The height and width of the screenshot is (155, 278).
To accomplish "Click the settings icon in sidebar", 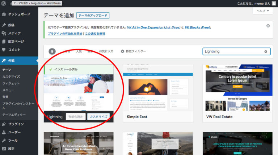I will click(x=4, y=148).
